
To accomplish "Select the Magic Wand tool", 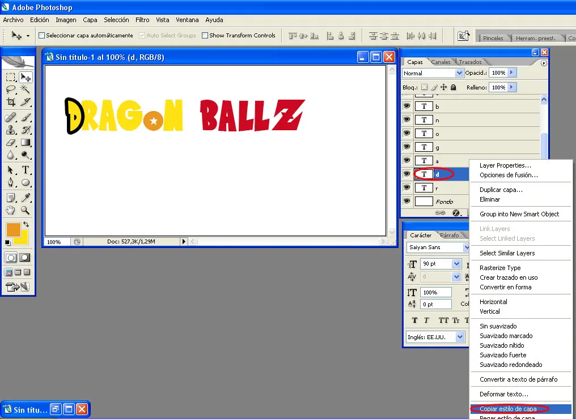I will tap(26, 89).
